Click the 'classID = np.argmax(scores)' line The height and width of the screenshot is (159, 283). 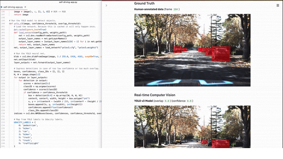40,86
